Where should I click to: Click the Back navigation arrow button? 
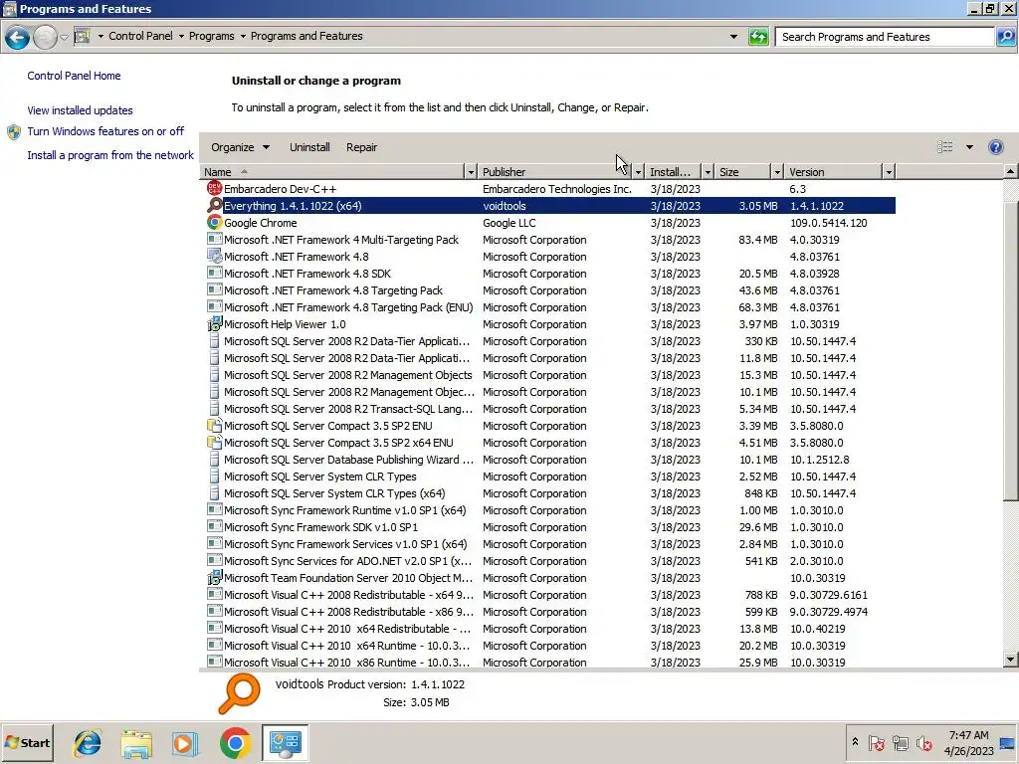[x=17, y=37]
